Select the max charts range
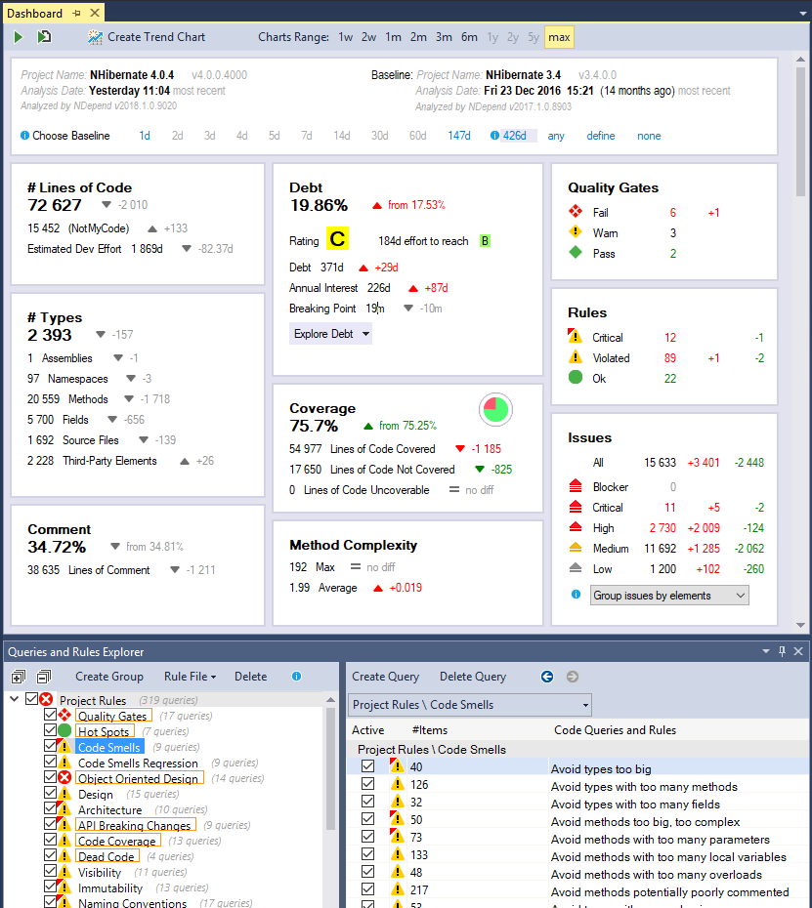Image resolution: width=812 pixels, height=908 pixels. click(x=559, y=37)
